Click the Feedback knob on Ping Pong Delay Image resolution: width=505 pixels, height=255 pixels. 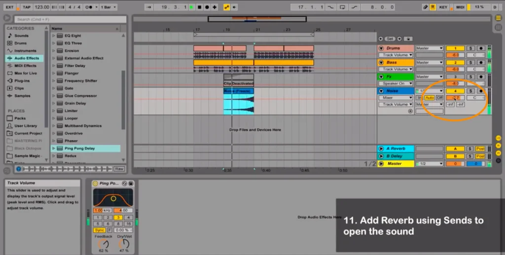104,244
